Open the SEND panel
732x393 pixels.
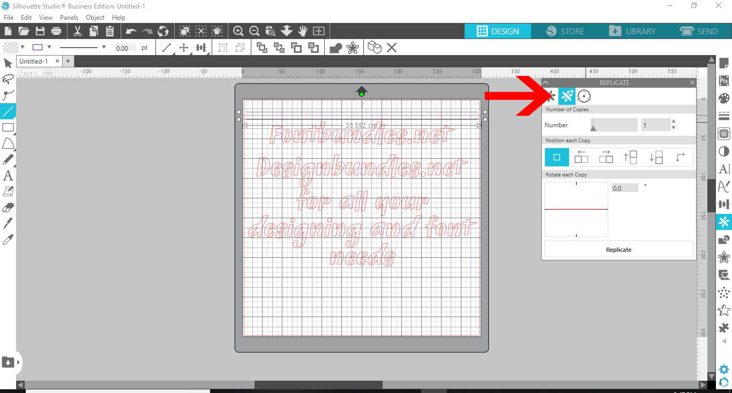click(699, 31)
